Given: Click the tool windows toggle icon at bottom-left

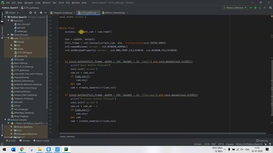Looking at the screenshot, I should pos(2,144).
